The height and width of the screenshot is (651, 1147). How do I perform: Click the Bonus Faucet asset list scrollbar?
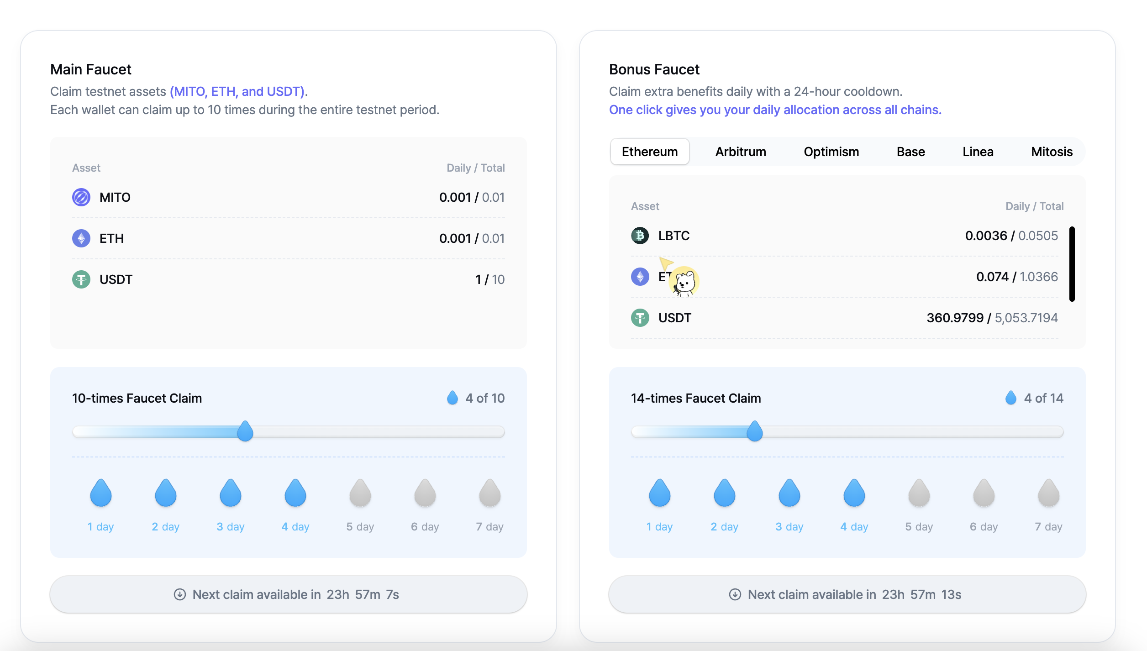pos(1072,264)
